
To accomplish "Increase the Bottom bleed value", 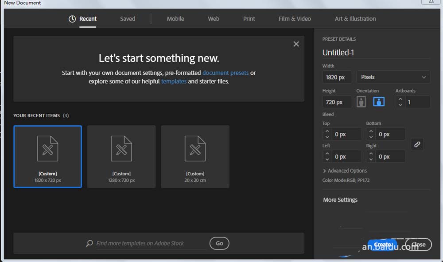I will [x=371, y=131].
